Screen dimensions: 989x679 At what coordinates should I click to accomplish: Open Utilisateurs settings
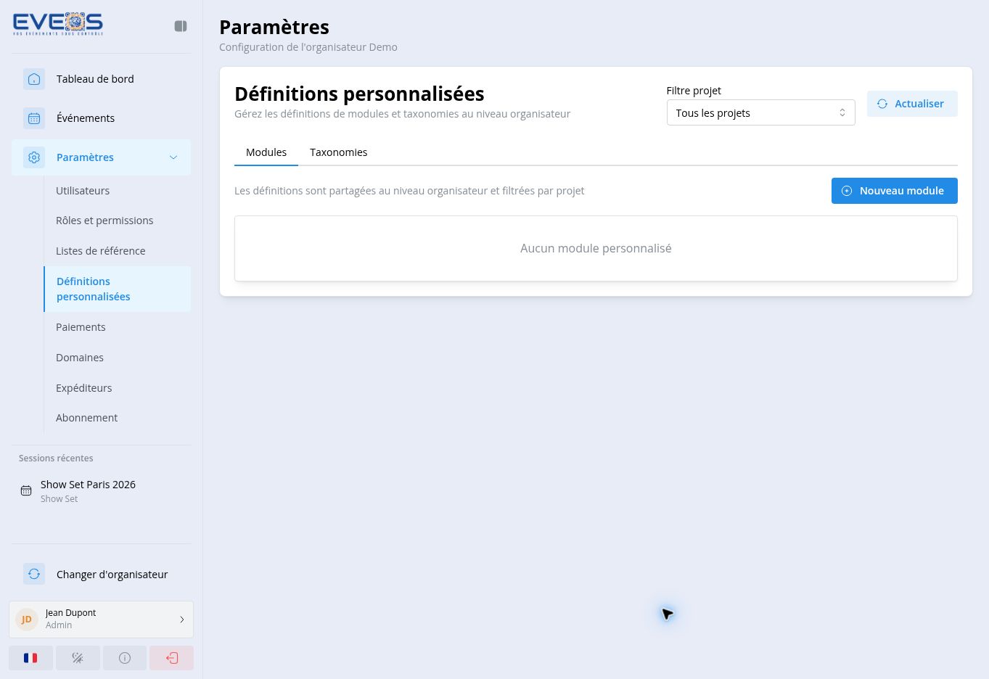[117, 191]
